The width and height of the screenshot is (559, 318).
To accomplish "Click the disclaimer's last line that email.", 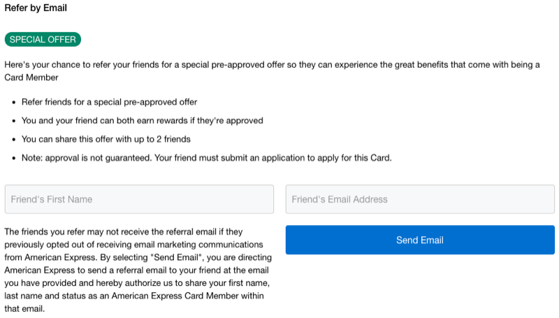I will (24, 308).
